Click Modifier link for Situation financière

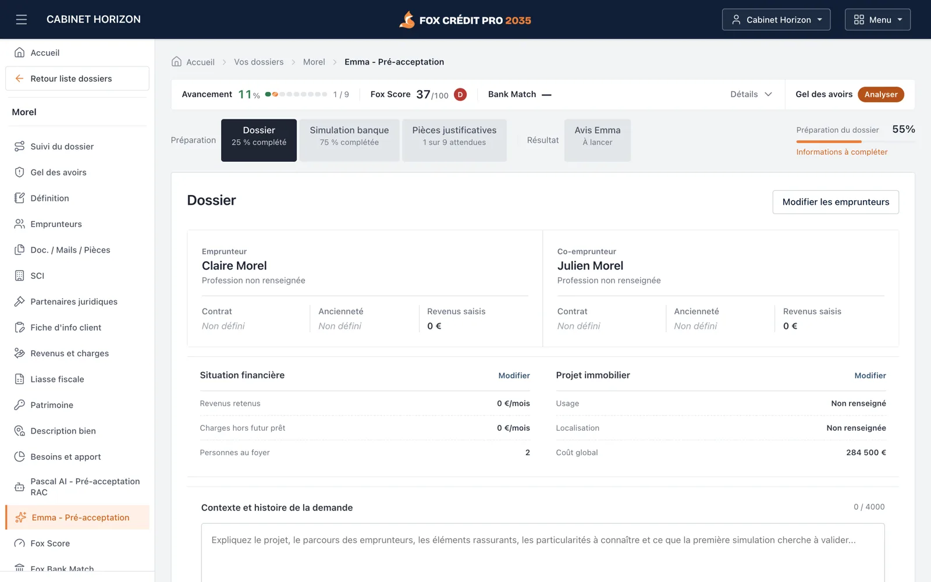pyautogui.click(x=514, y=375)
